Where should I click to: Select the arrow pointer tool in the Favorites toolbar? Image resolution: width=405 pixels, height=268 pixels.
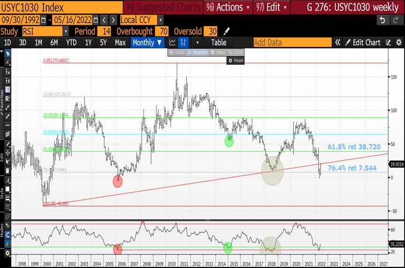[x=8, y=53]
